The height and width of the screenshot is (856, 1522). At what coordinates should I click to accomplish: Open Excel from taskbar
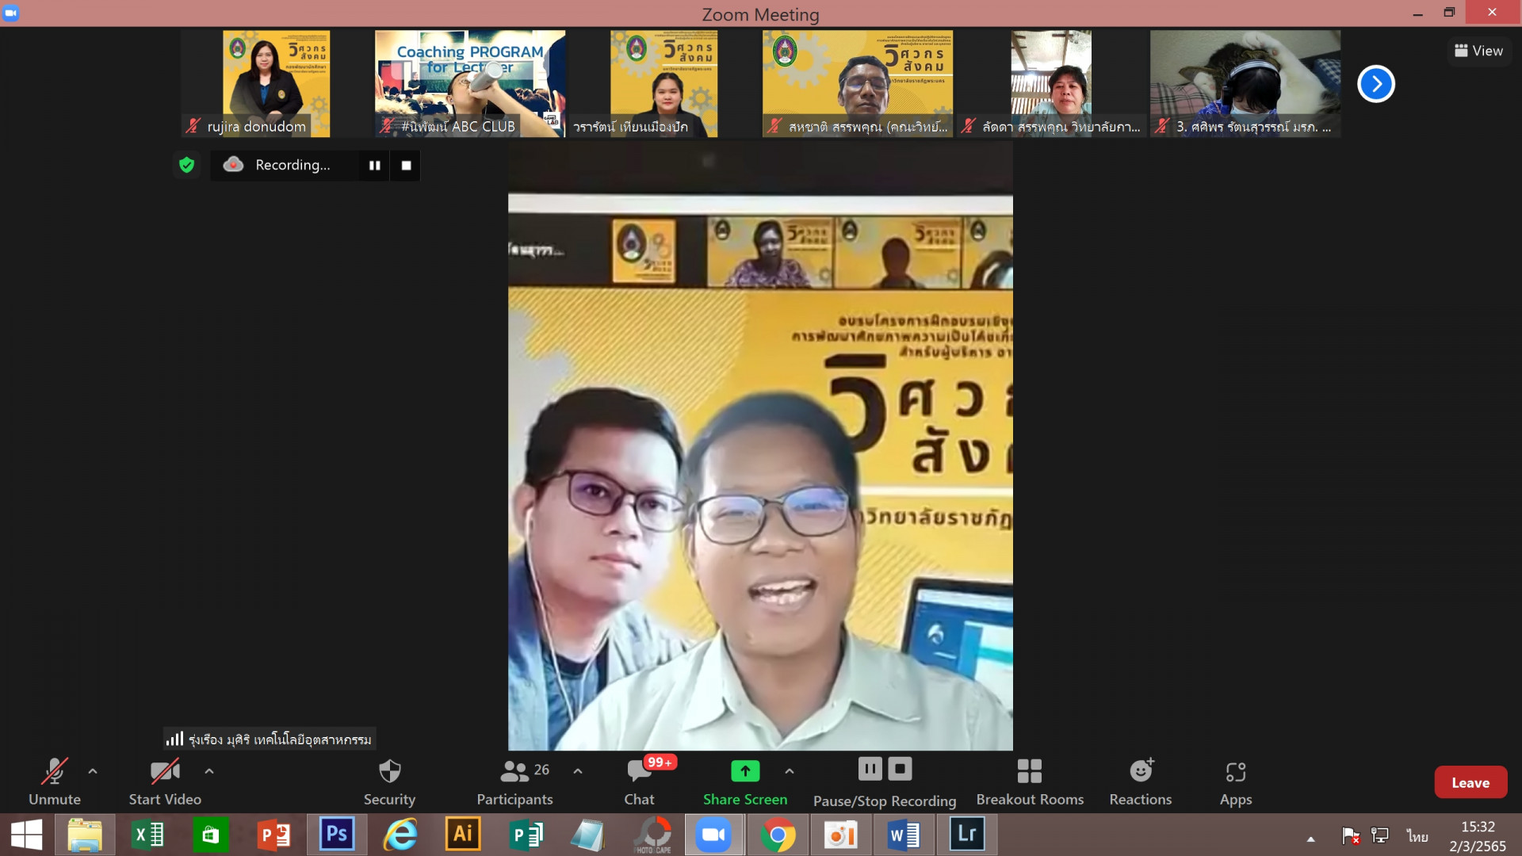click(x=147, y=835)
